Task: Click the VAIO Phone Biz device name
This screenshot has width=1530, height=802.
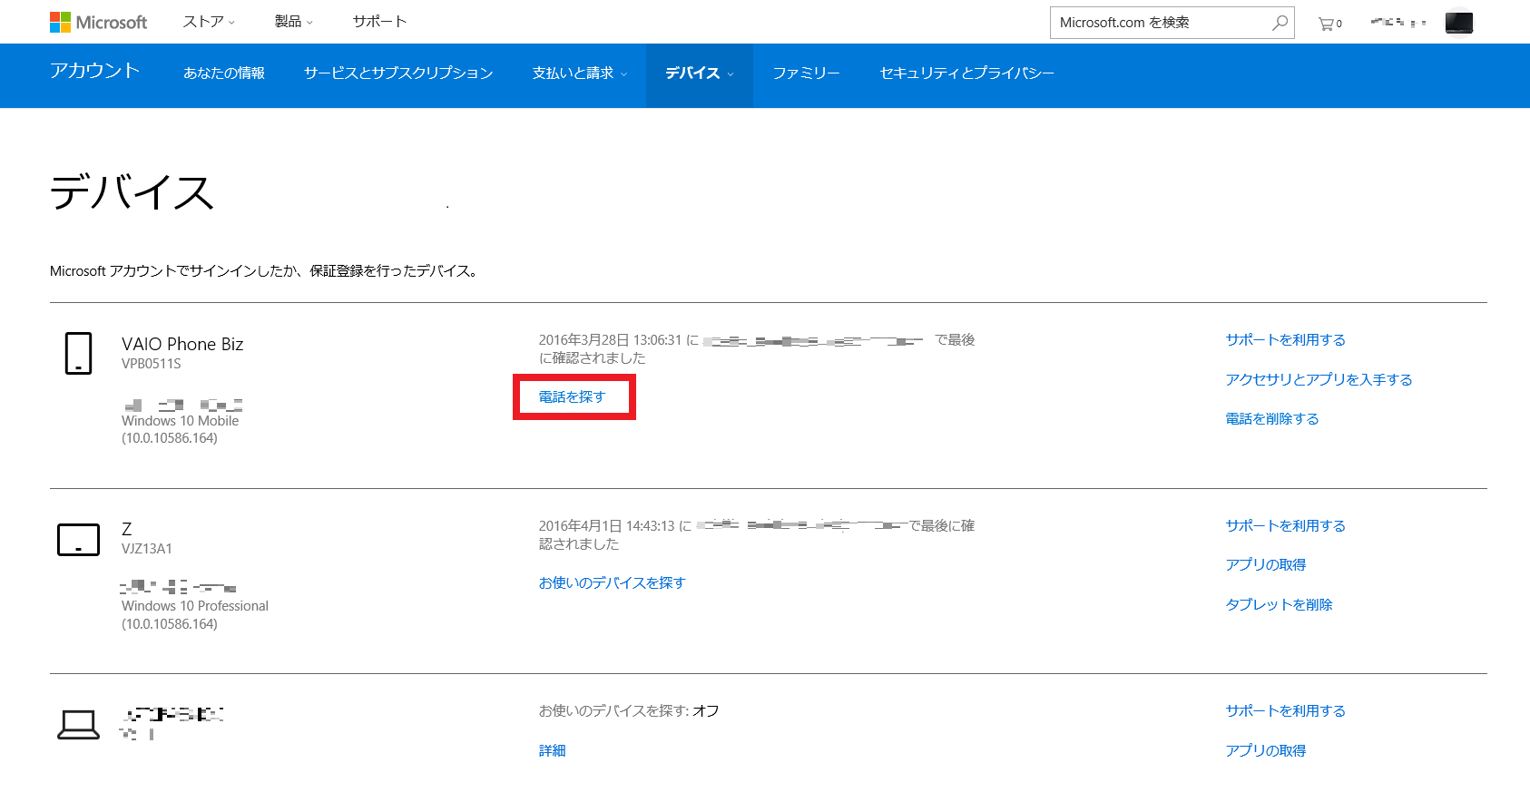Action: tap(182, 344)
